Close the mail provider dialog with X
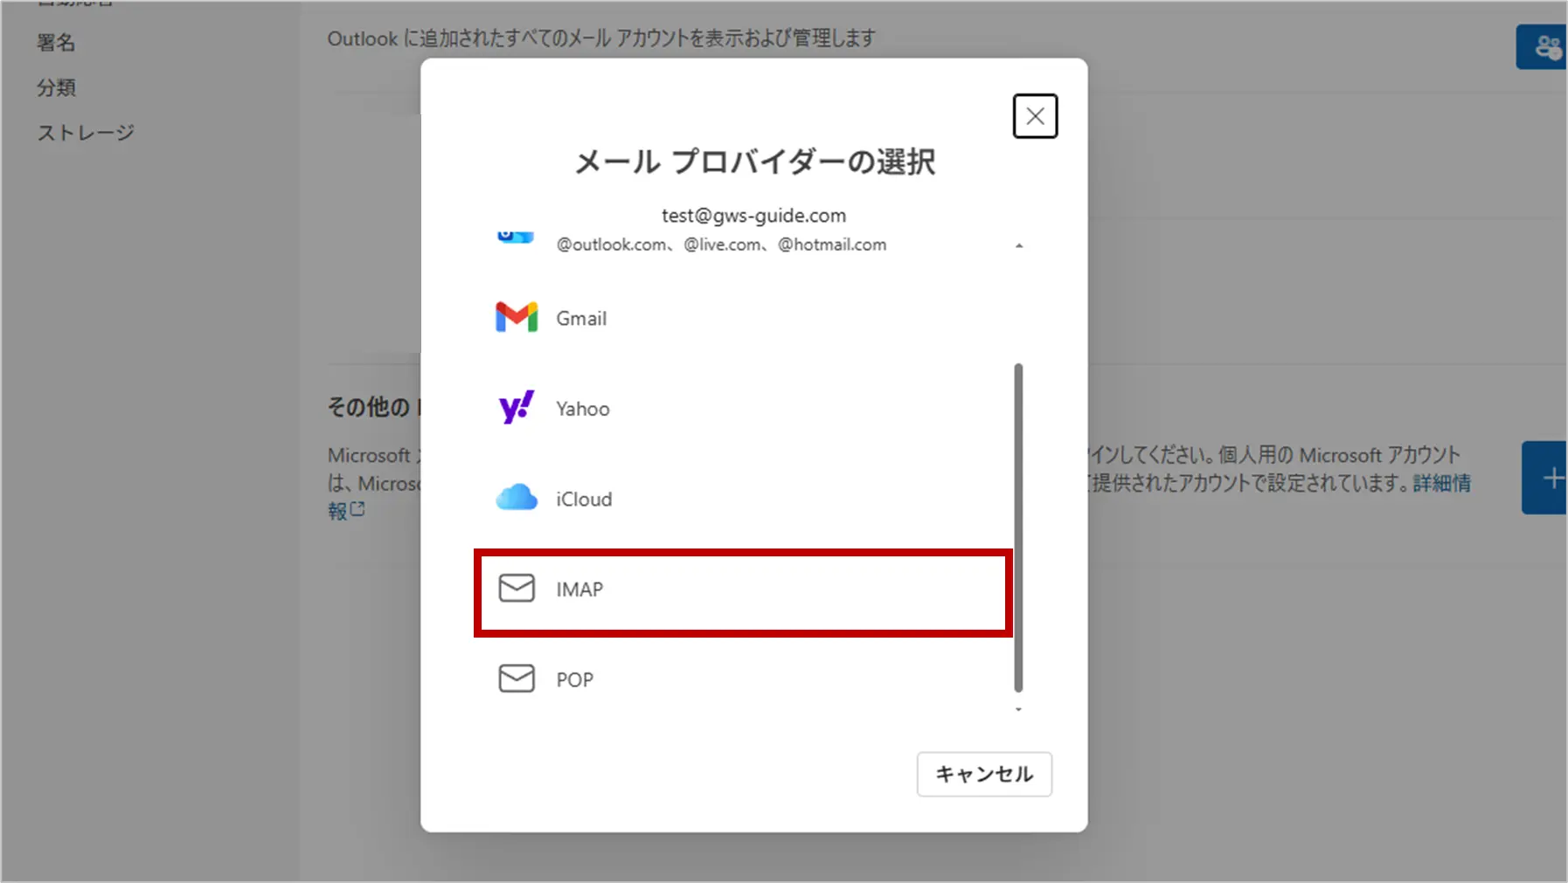This screenshot has height=883, width=1568. [x=1035, y=116]
